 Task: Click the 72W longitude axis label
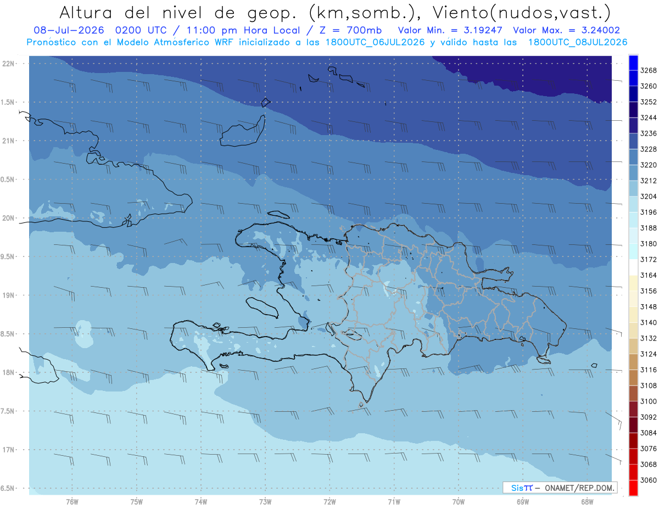click(x=329, y=501)
